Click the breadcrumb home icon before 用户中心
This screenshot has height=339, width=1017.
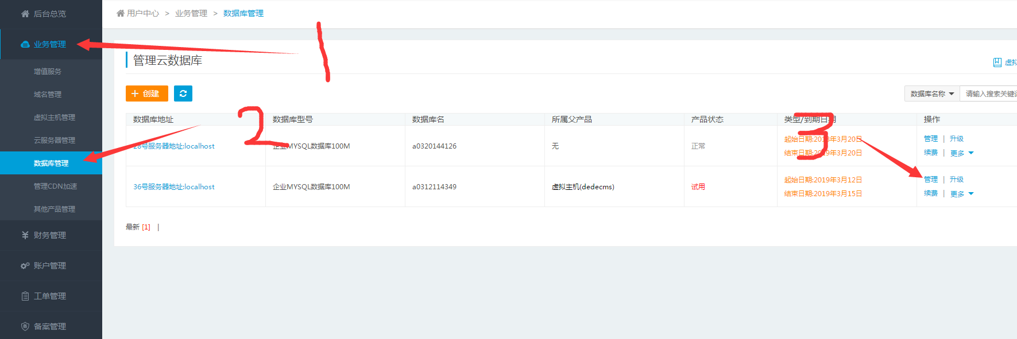coord(121,13)
